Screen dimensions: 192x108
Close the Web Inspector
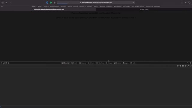(x=1, y=63)
